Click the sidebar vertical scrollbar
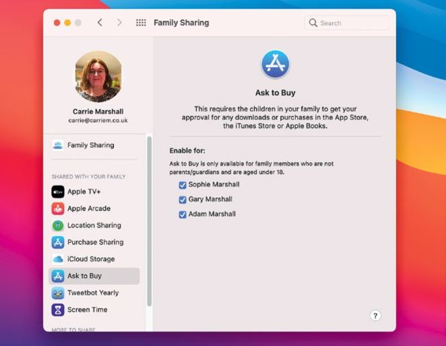The image size is (446, 346). [x=150, y=220]
